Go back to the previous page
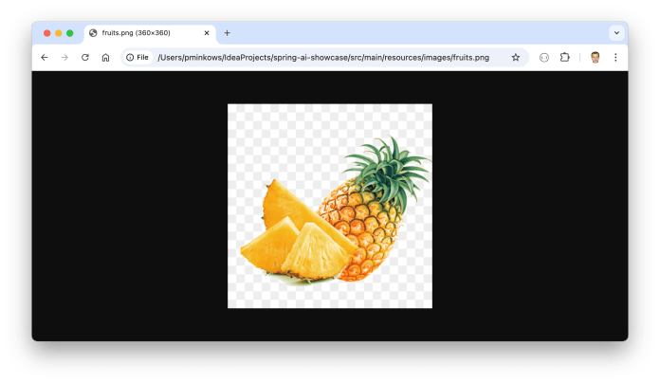 (45, 58)
